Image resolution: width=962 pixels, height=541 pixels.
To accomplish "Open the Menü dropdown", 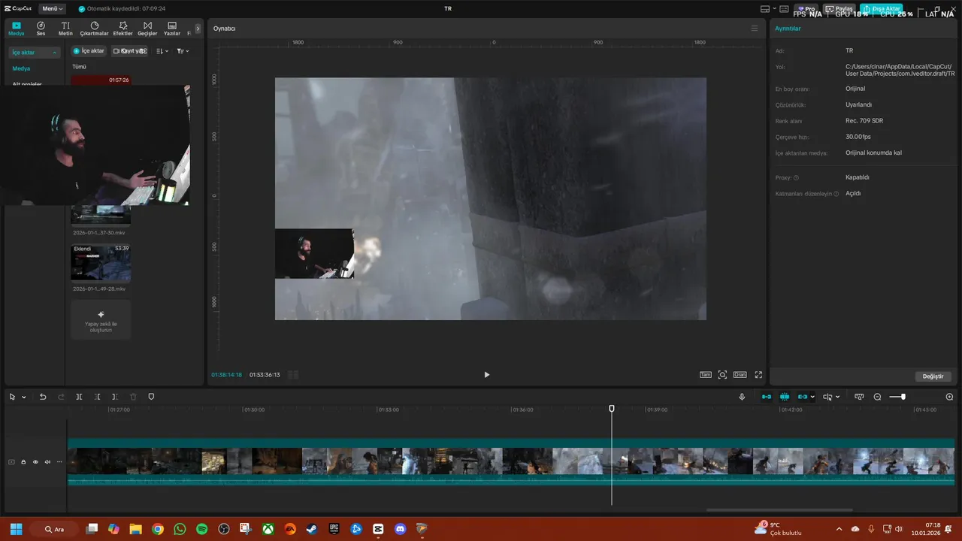I will click(x=52, y=8).
